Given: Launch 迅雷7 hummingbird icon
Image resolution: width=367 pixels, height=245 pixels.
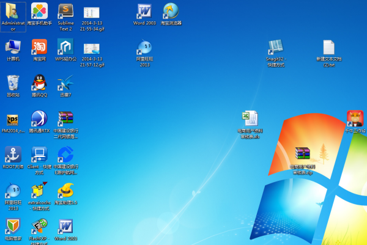Looking at the screenshot, I should 65,86.
